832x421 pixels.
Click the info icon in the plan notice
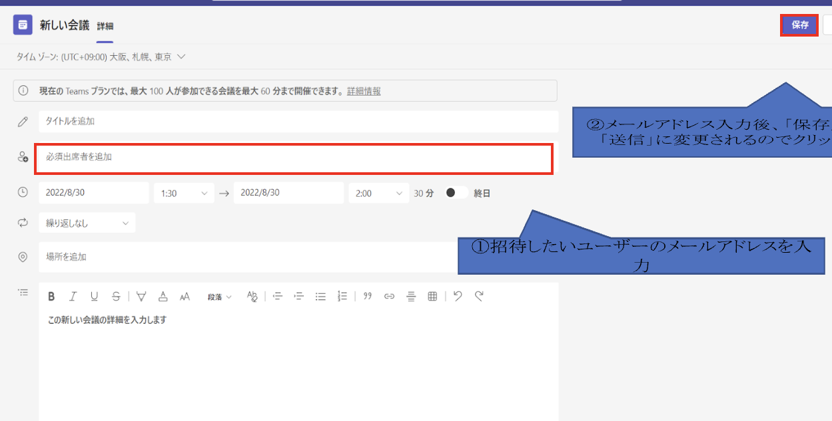tap(23, 91)
